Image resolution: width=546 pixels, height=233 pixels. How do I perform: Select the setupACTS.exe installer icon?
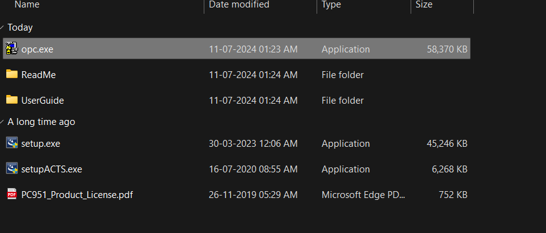click(12, 169)
